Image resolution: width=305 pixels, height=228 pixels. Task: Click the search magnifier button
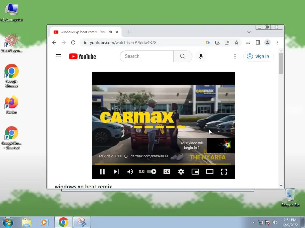183,56
